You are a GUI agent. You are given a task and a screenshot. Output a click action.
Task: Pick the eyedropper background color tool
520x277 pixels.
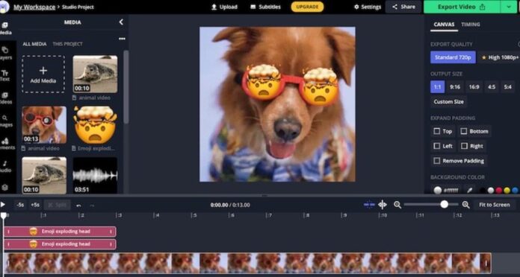(470, 190)
